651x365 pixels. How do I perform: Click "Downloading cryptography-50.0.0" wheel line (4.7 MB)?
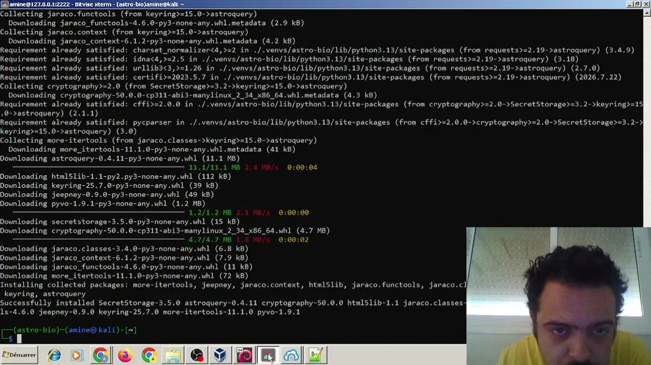(x=165, y=231)
